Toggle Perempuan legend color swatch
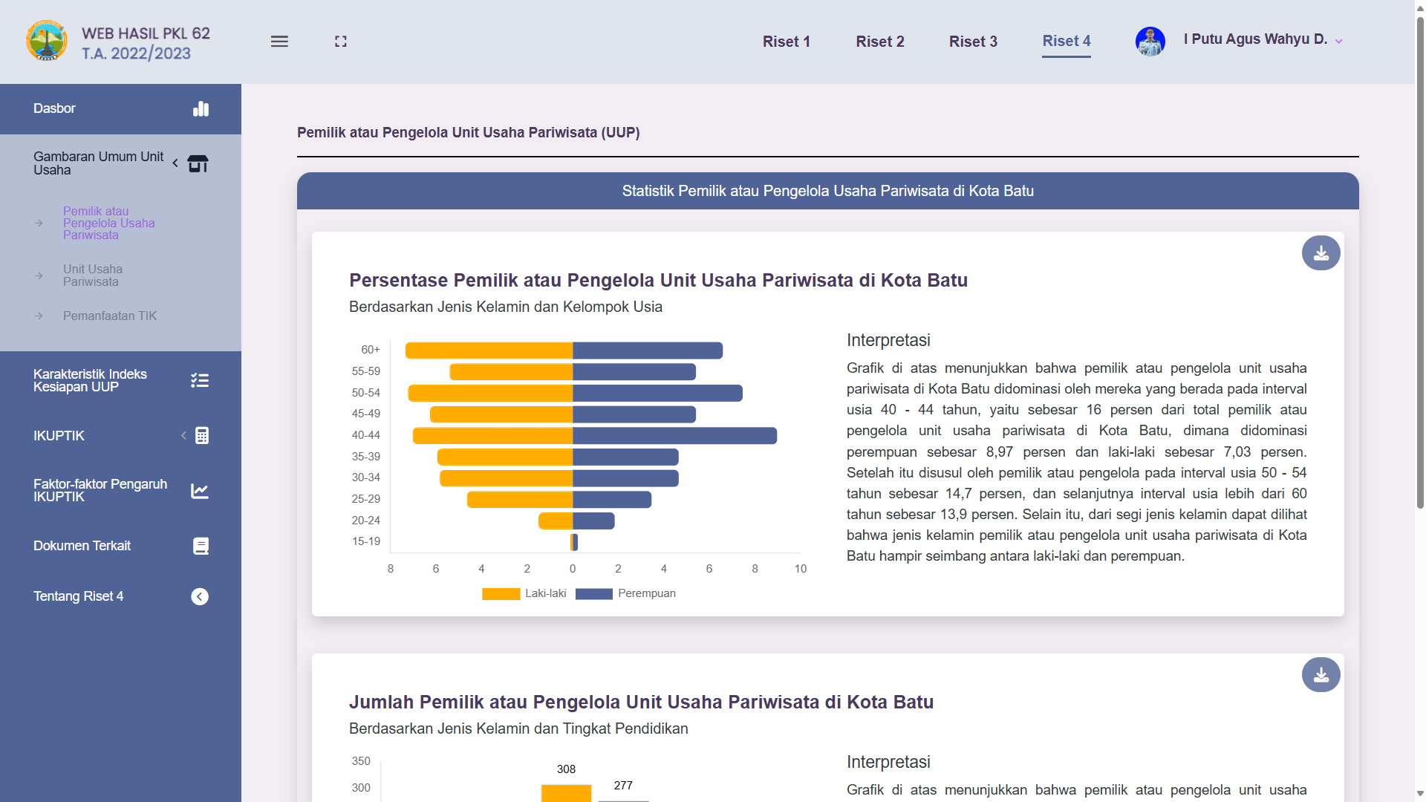 [x=593, y=594]
